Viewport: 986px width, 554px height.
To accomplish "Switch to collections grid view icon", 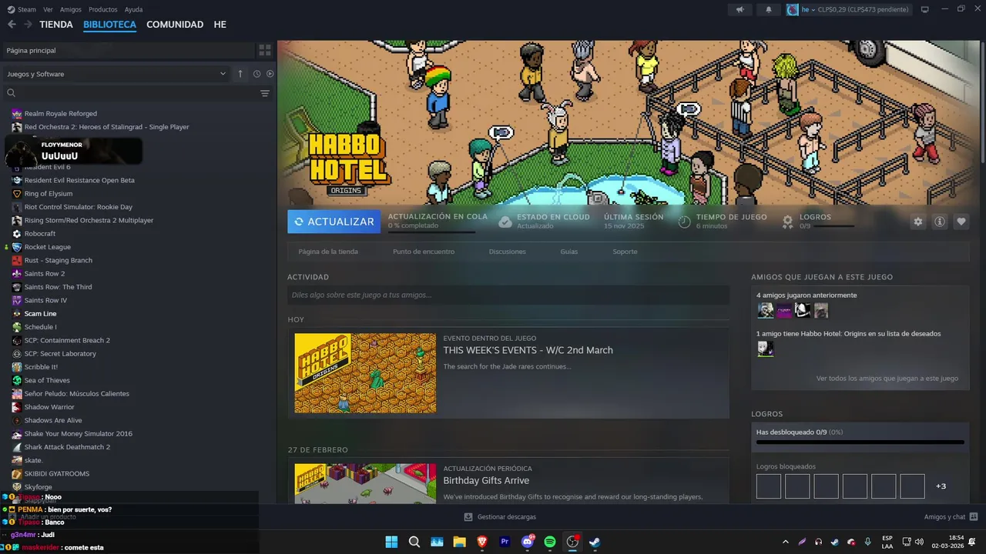I will [x=265, y=50].
